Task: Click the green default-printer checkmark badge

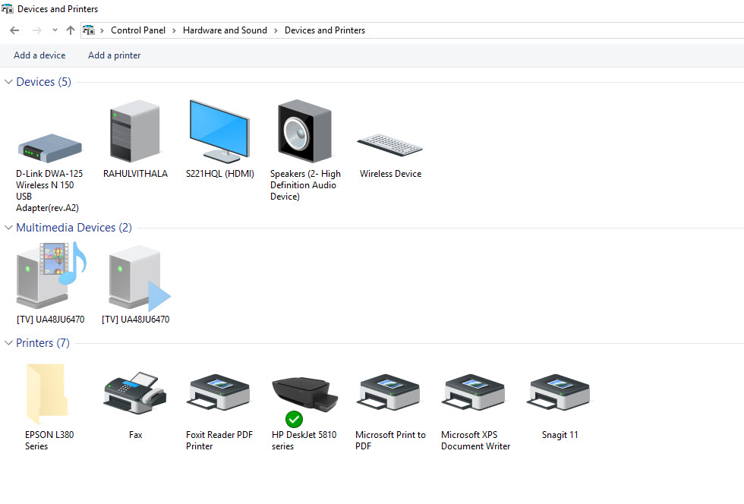Action: pos(295,420)
